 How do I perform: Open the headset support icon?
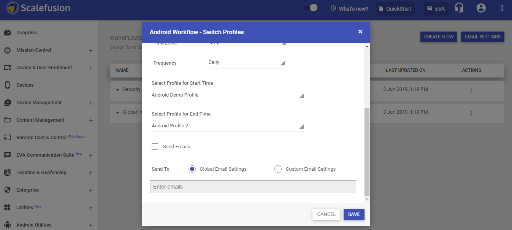click(459, 8)
